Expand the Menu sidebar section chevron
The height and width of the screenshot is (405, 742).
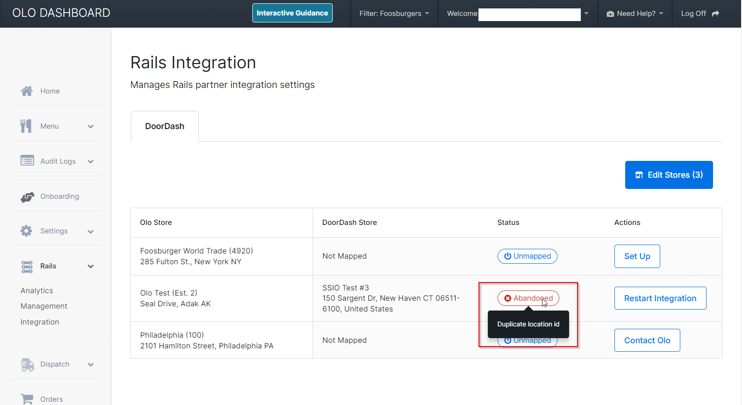click(91, 126)
